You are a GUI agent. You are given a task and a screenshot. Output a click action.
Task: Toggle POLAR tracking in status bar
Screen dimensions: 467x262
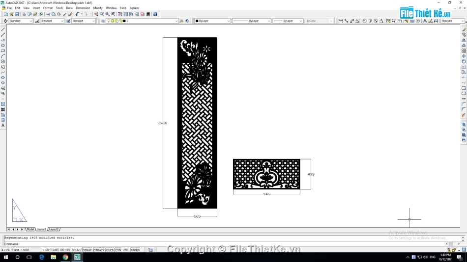(x=76, y=250)
